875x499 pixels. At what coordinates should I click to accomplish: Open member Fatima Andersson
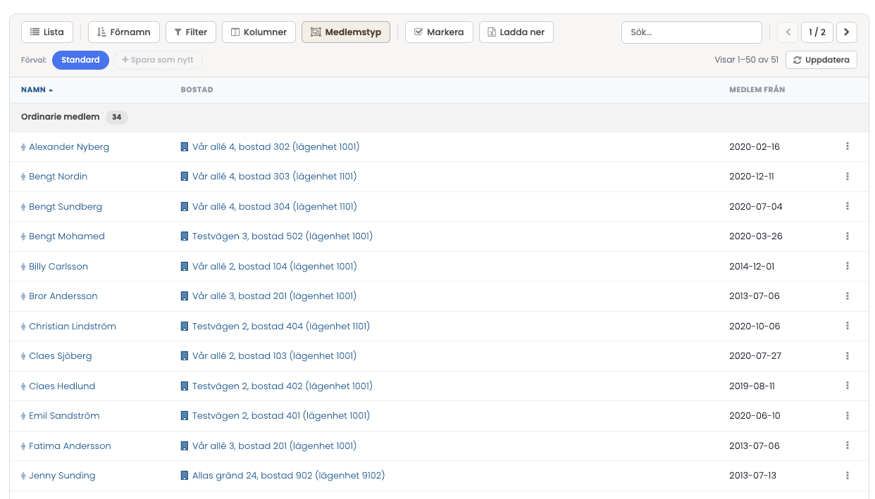pyautogui.click(x=70, y=446)
